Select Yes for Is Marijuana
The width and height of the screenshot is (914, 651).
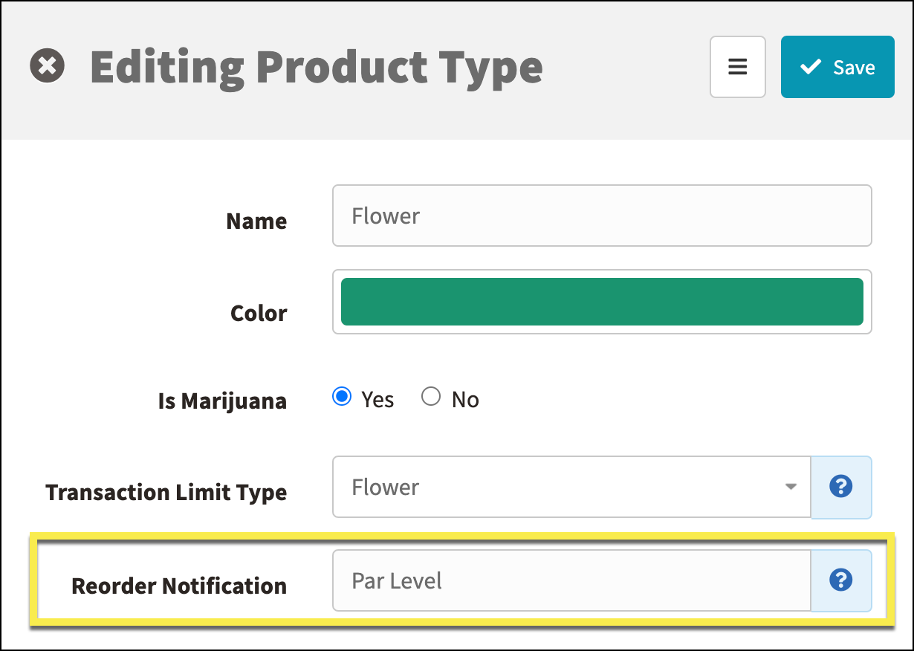point(342,397)
